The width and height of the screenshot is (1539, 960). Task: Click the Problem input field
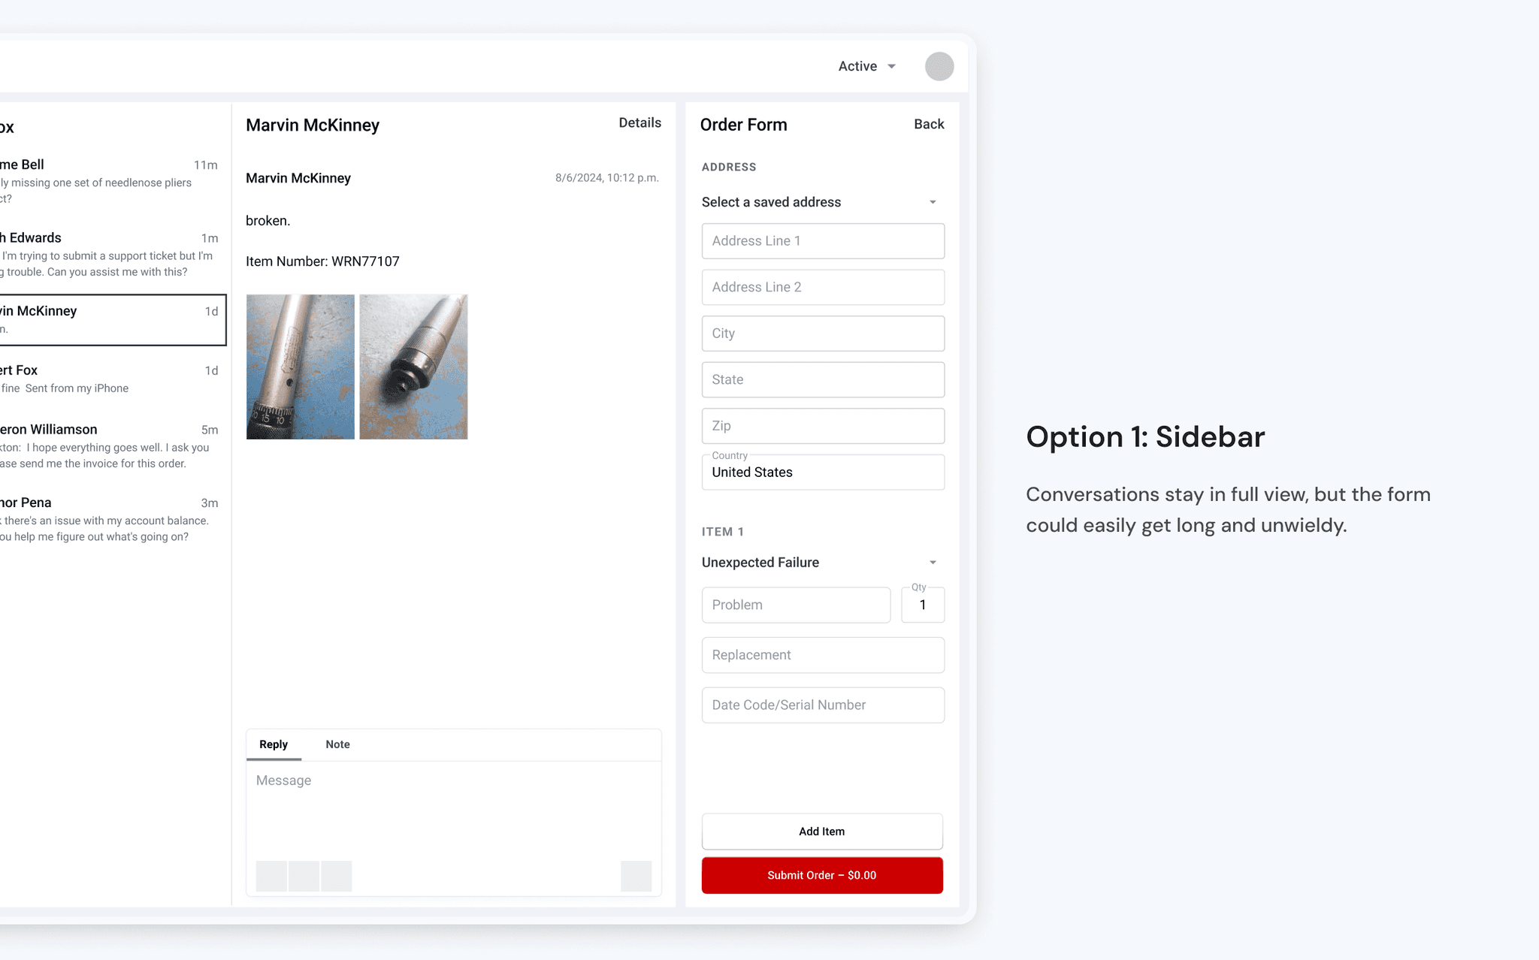[x=794, y=604]
